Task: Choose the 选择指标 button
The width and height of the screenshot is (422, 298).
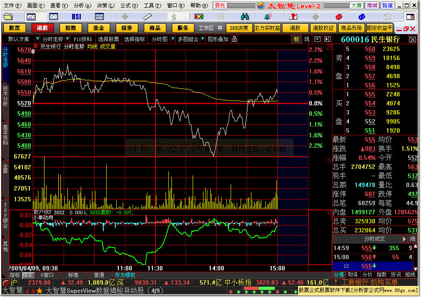Action: [134, 39]
